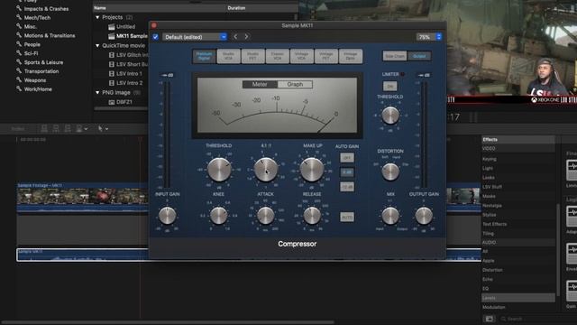The image size is (577, 325).
Task: Toggle the Limiter ON button
Action: (x=390, y=87)
